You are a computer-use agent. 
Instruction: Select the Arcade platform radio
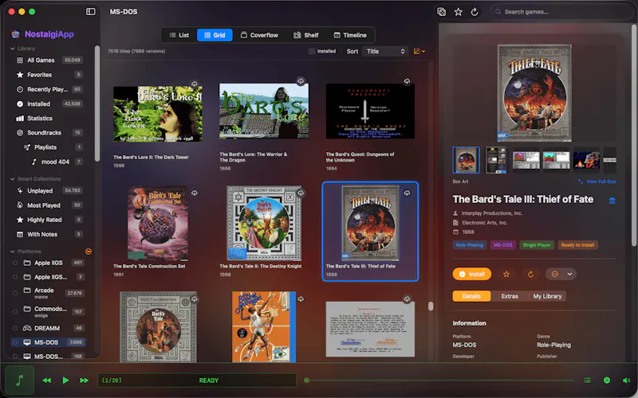tap(15, 293)
